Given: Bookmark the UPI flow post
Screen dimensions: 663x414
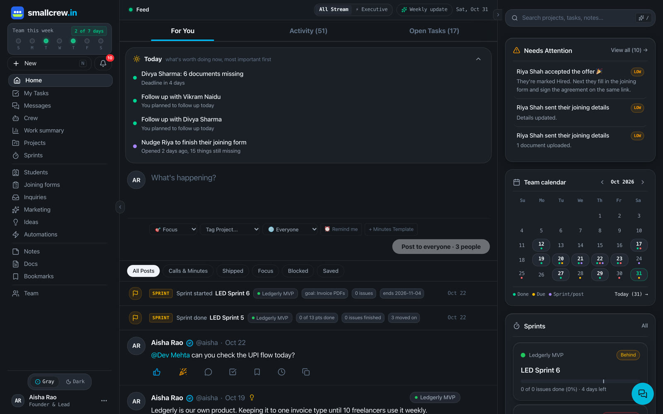Looking at the screenshot, I should tap(257, 372).
